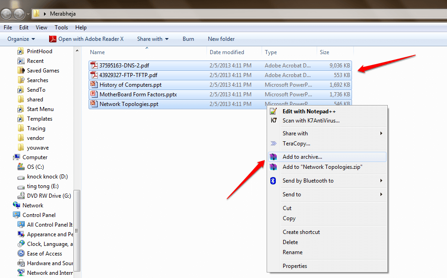Open the Tools menu
The height and width of the screenshot is (278, 447).
[61, 28]
